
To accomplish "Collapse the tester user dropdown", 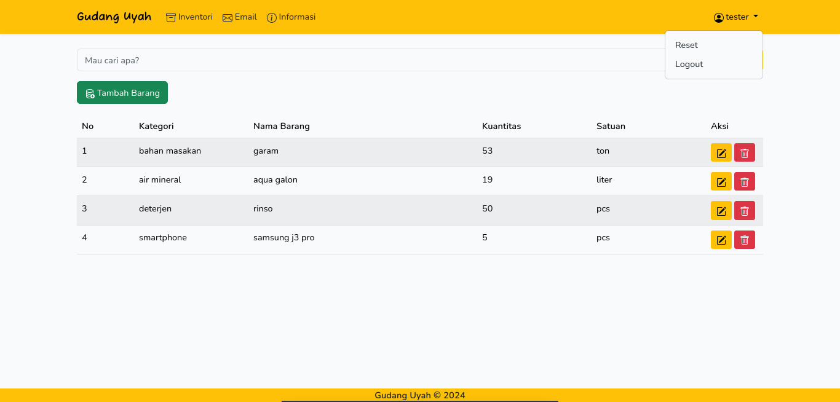I will click(x=736, y=17).
